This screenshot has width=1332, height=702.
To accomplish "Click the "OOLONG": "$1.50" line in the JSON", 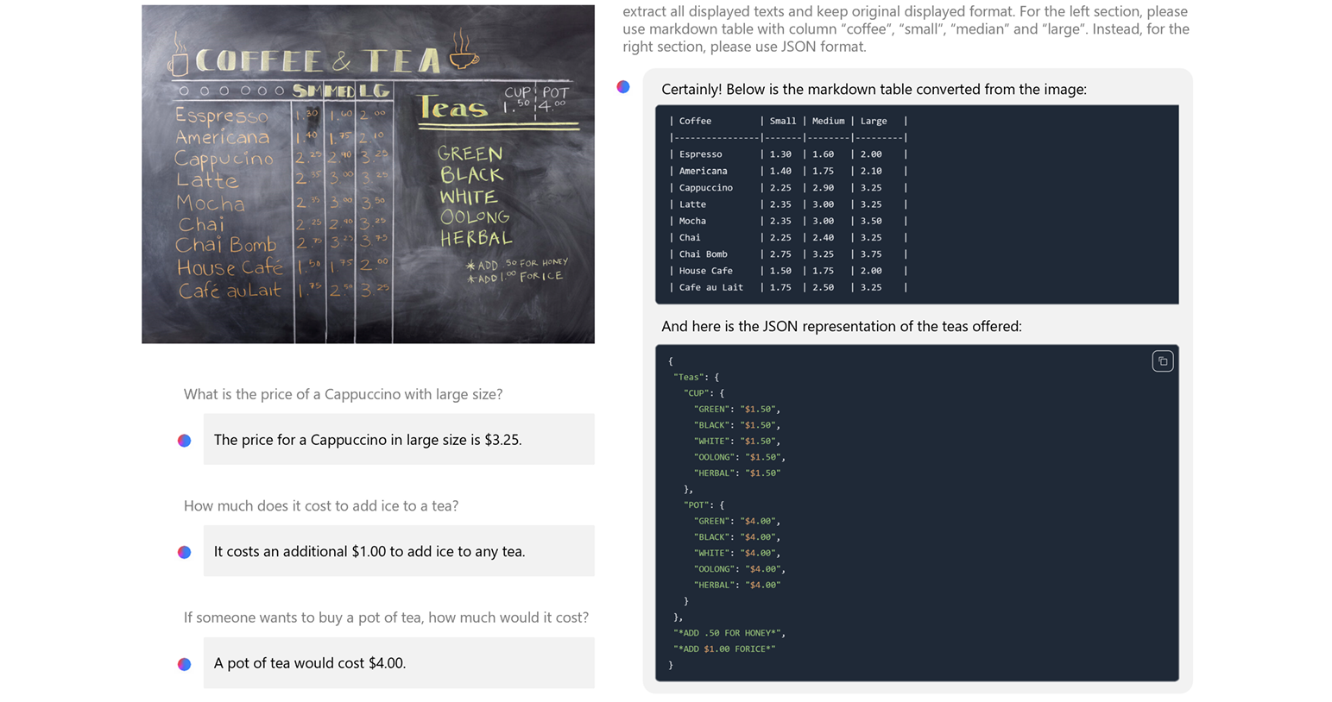I will [739, 457].
